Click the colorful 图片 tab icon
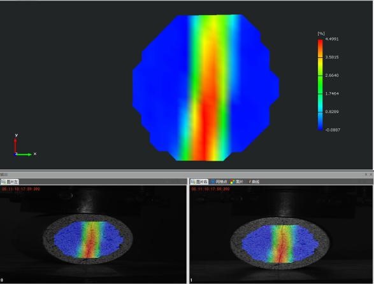Viewport: 374px width, 284px height. tap(233, 182)
